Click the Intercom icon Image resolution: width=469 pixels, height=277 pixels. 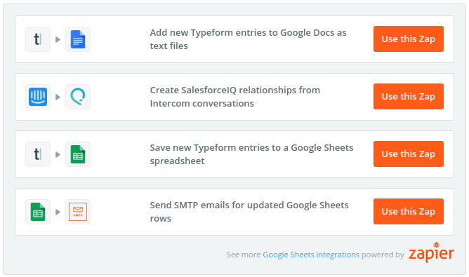coord(38,97)
